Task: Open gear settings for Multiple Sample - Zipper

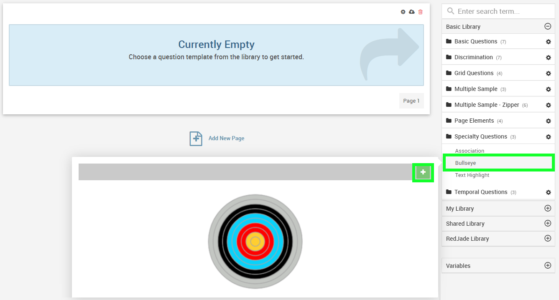Action: [549, 105]
